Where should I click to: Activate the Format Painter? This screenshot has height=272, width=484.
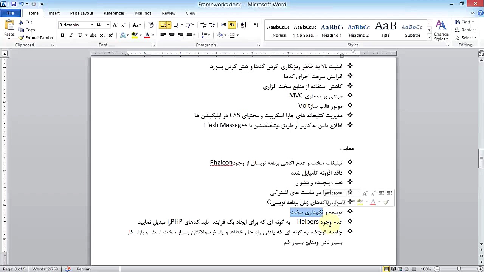(36, 37)
